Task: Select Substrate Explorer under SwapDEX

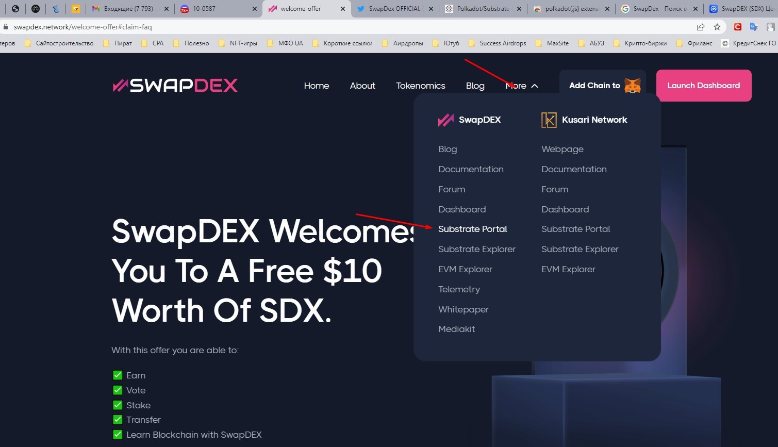Action: 477,249
